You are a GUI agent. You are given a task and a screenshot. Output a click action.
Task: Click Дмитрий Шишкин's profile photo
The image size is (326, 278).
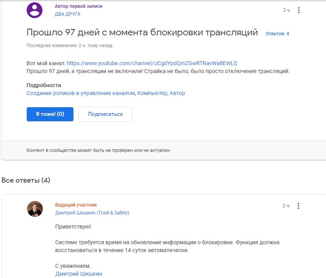click(35, 209)
